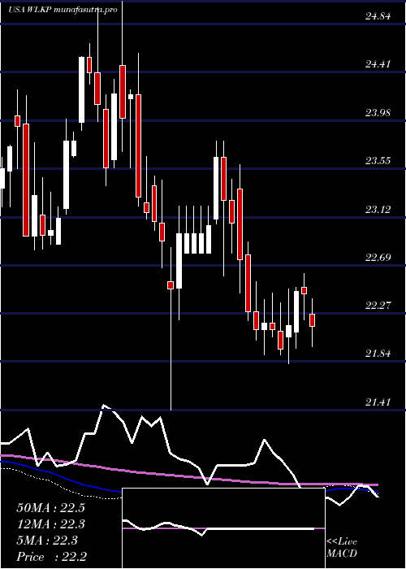406x569 pixels.
Task: Click the last red candlestick on the right
Action: click(x=312, y=320)
